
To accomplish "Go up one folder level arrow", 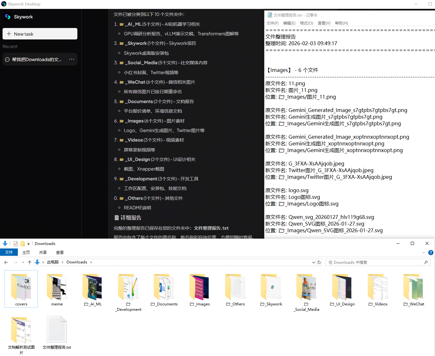I will pos(30,262).
